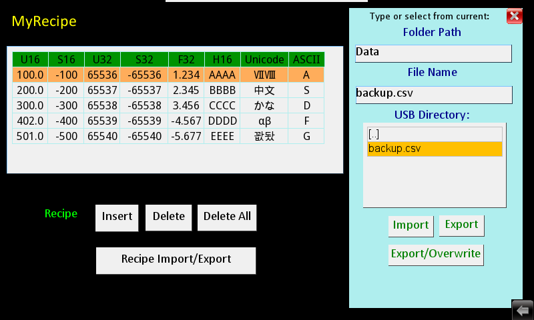Screen dimensions: 534x320
Task: Select the S32 cell -65536
Action: pos(144,75)
